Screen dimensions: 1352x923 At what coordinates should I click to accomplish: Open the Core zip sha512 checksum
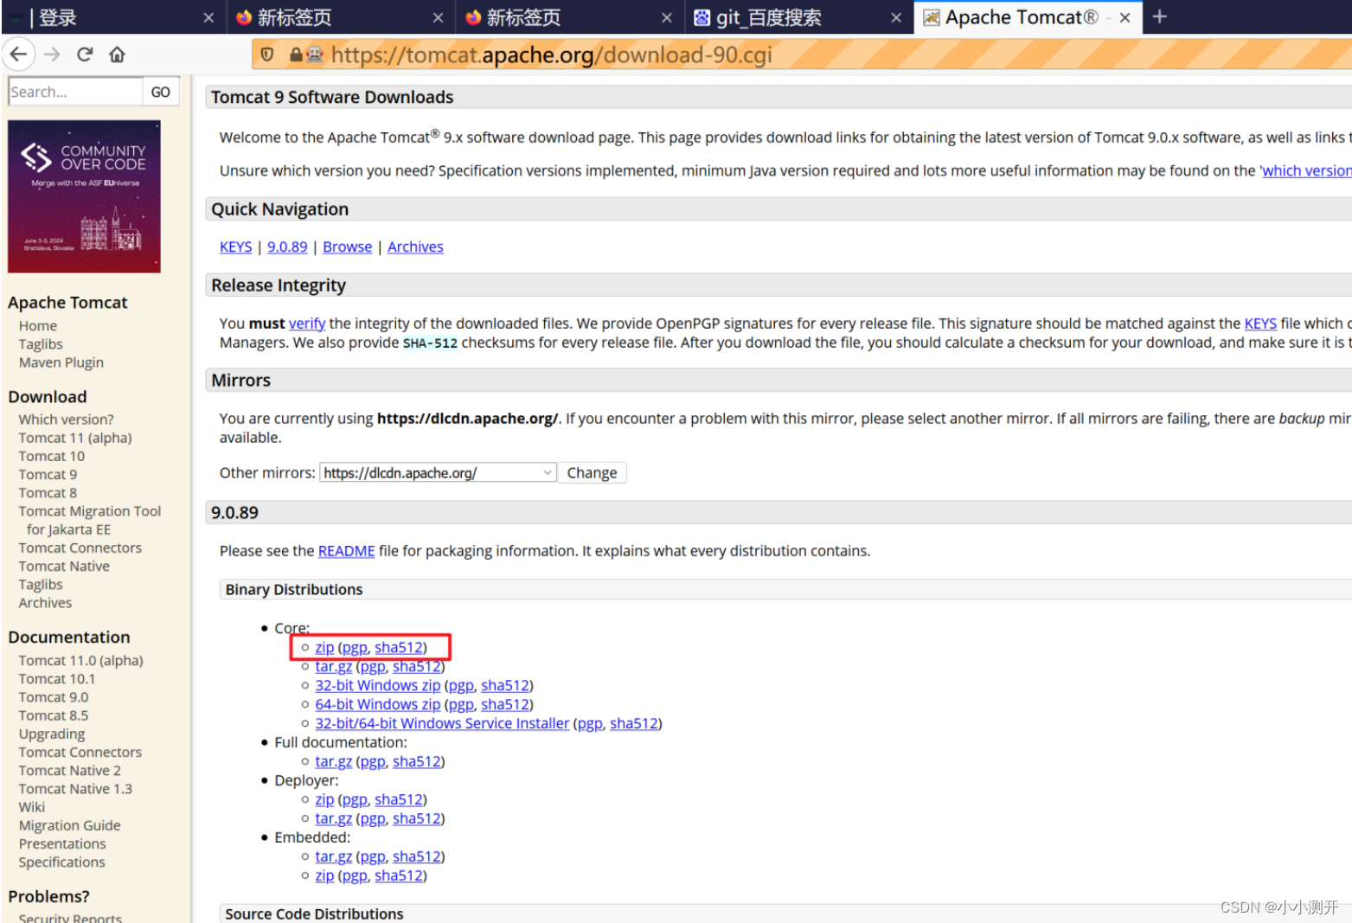(x=399, y=647)
